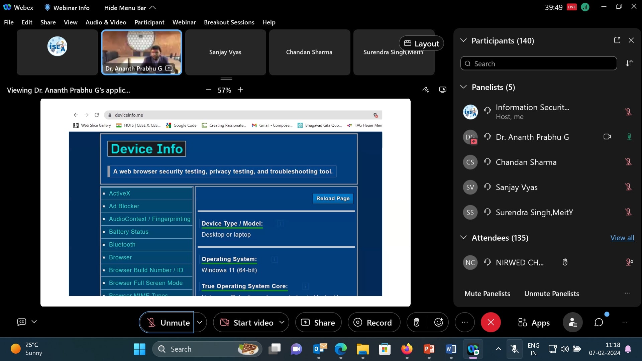The image size is (642, 361).
Task: Click the View all attendees link
Action: pyautogui.click(x=622, y=238)
